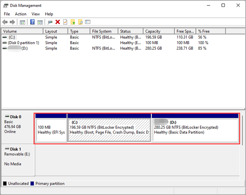The height and width of the screenshot is (195, 246).
Task: Open Help via blue question mark icon
Action: [x=32, y=22]
